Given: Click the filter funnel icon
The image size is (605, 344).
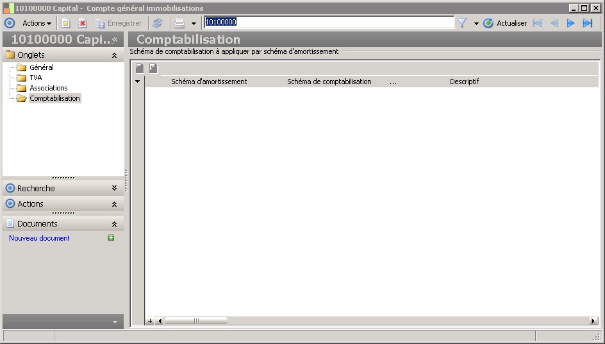Looking at the screenshot, I should [462, 23].
